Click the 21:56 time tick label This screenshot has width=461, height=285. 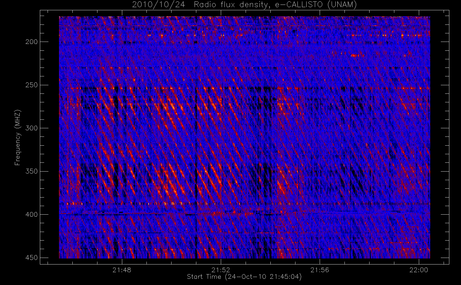320,270
